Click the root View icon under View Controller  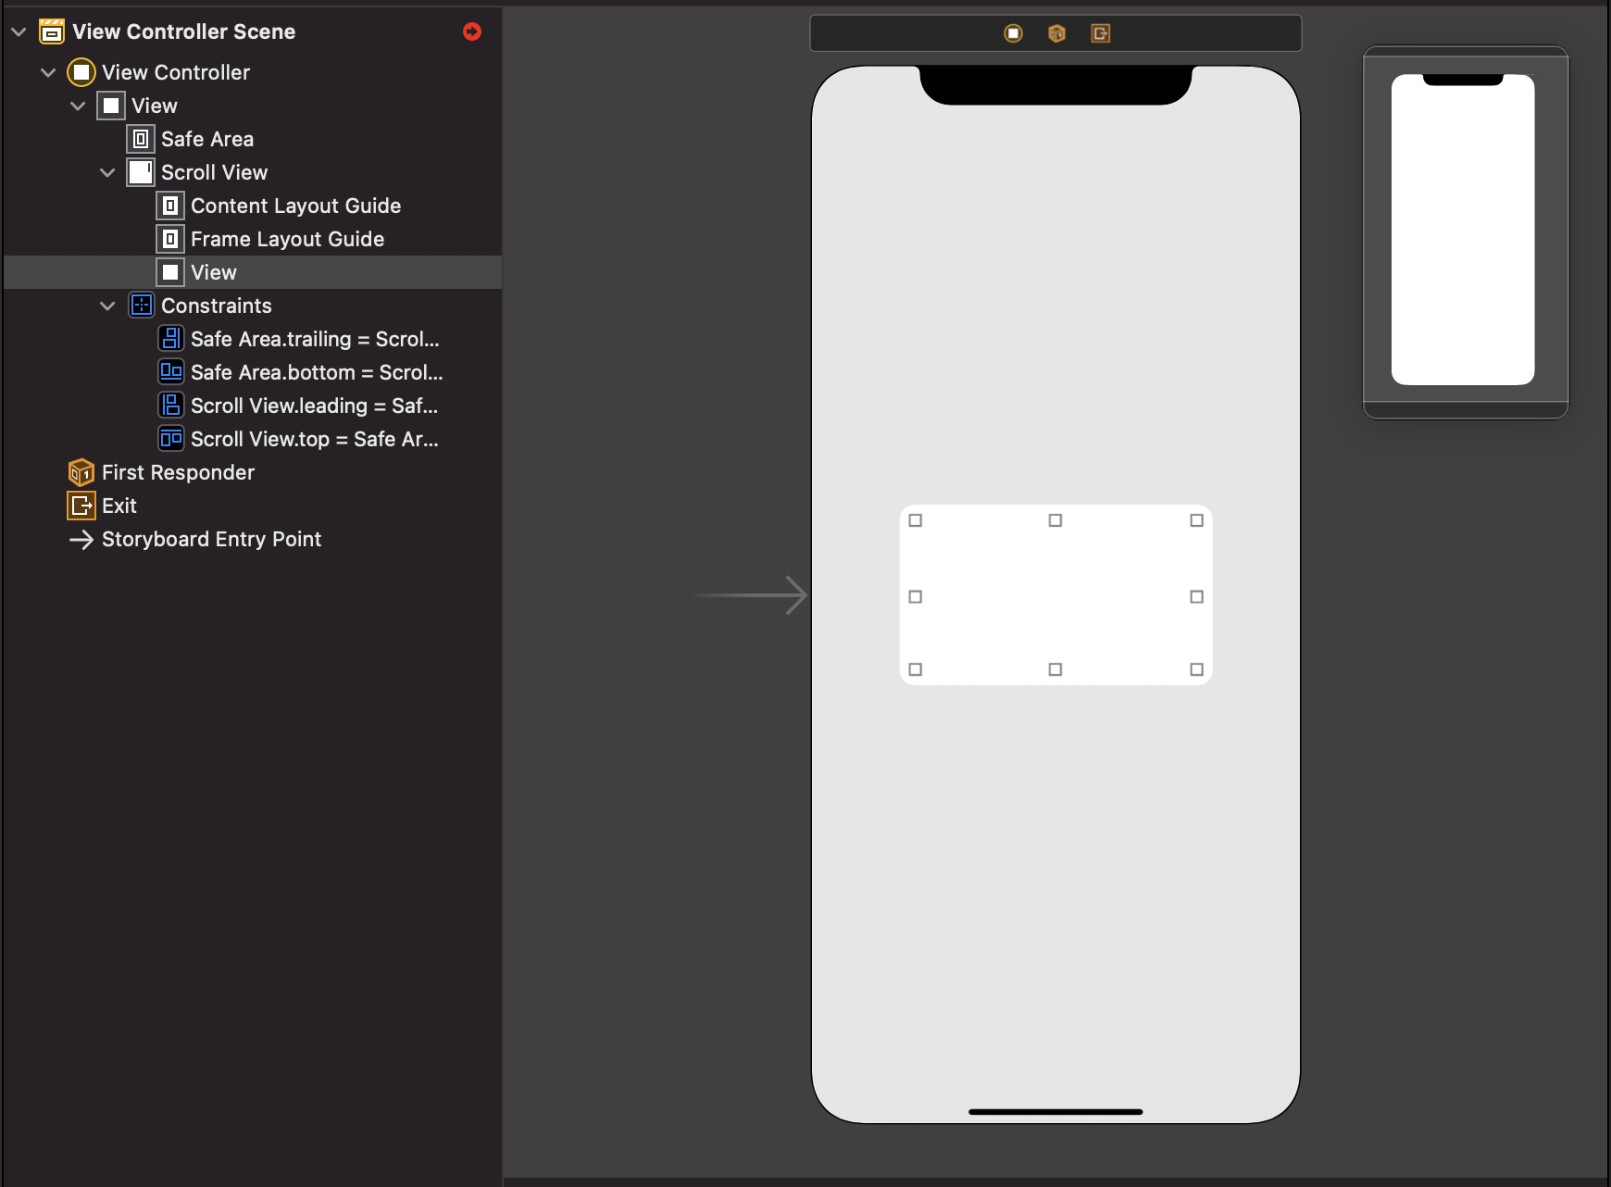click(x=111, y=106)
